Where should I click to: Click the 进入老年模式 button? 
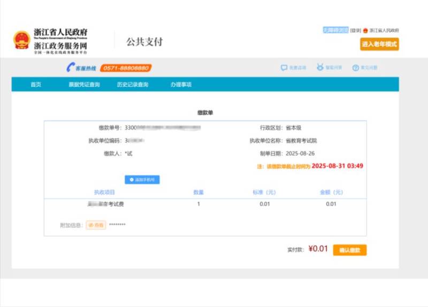(x=379, y=44)
